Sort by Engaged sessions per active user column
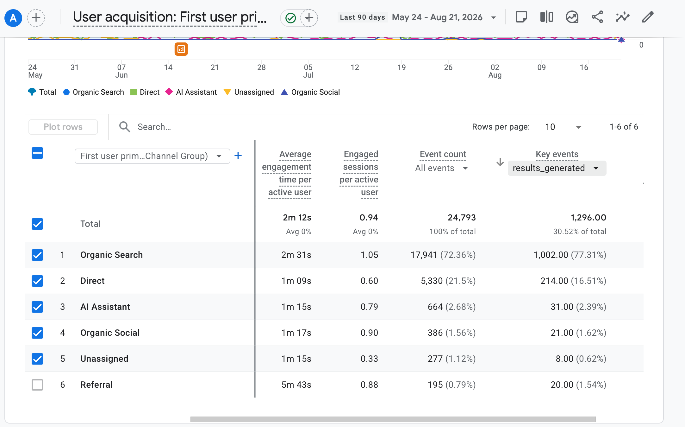 click(x=359, y=173)
